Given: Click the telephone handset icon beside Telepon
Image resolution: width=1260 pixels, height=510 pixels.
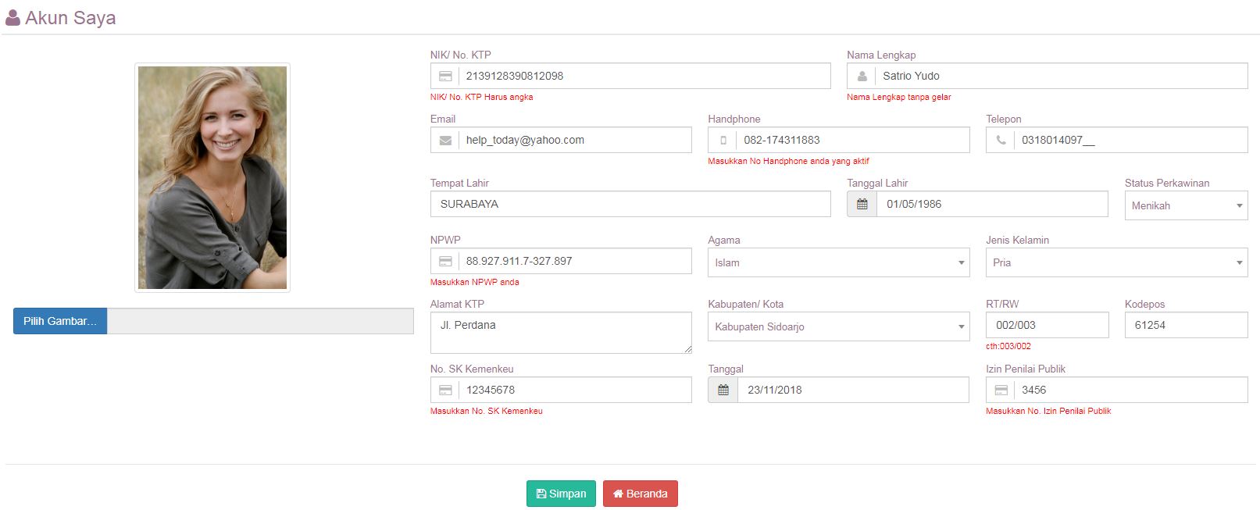Looking at the screenshot, I should (1001, 141).
